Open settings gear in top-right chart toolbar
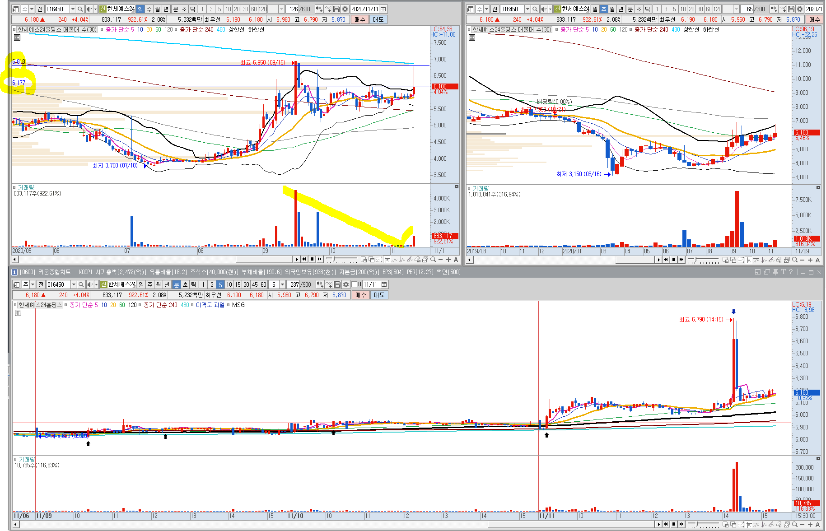This screenshot has width=826, height=531. pos(800,9)
